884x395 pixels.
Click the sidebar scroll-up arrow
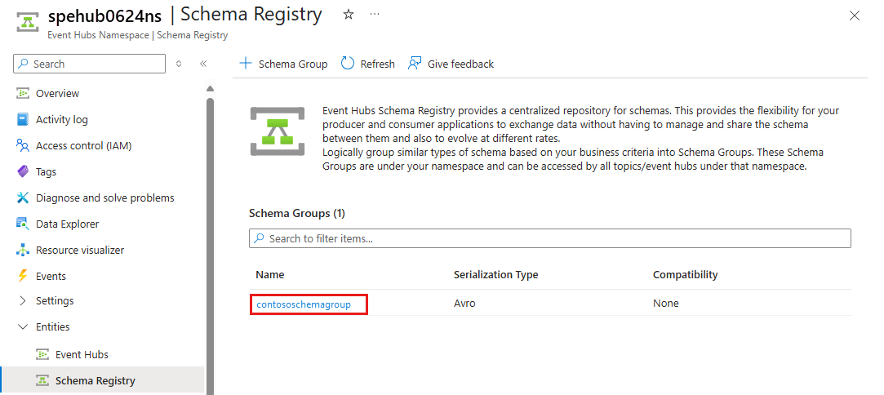coord(211,88)
